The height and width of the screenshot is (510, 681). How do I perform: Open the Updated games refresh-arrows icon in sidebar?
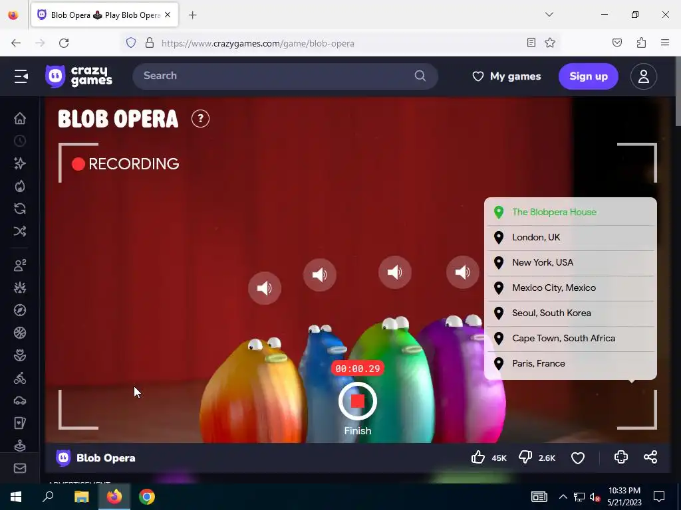coord(19,209)
